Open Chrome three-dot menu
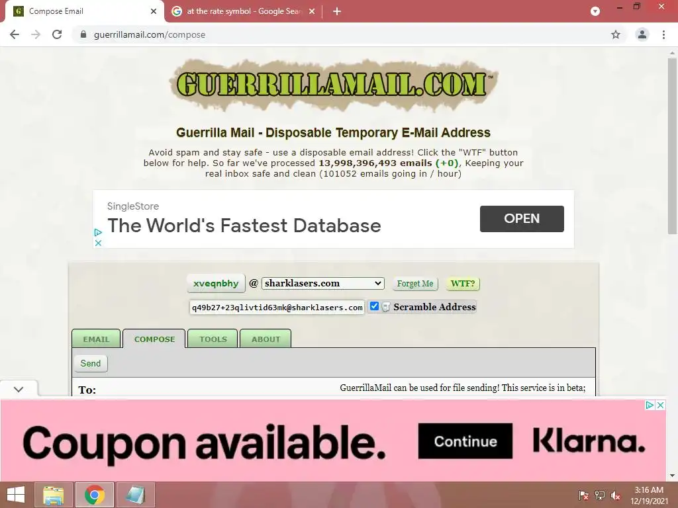 (663, 34)
